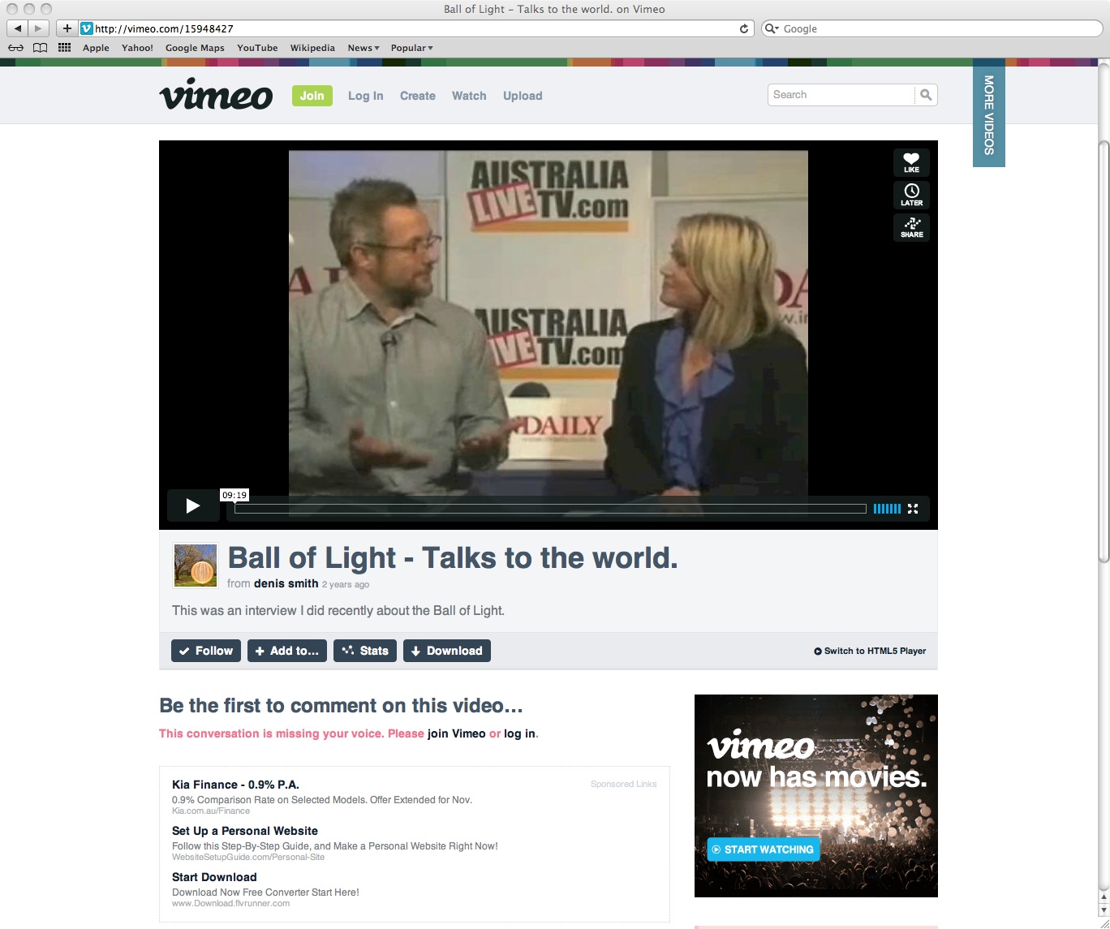Open the Start Download sponsored link

(x=214, y=877)
